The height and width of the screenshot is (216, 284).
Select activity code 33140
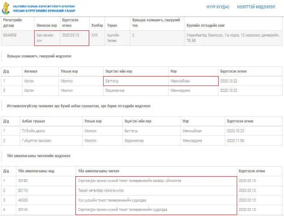(x=23, y=209)
